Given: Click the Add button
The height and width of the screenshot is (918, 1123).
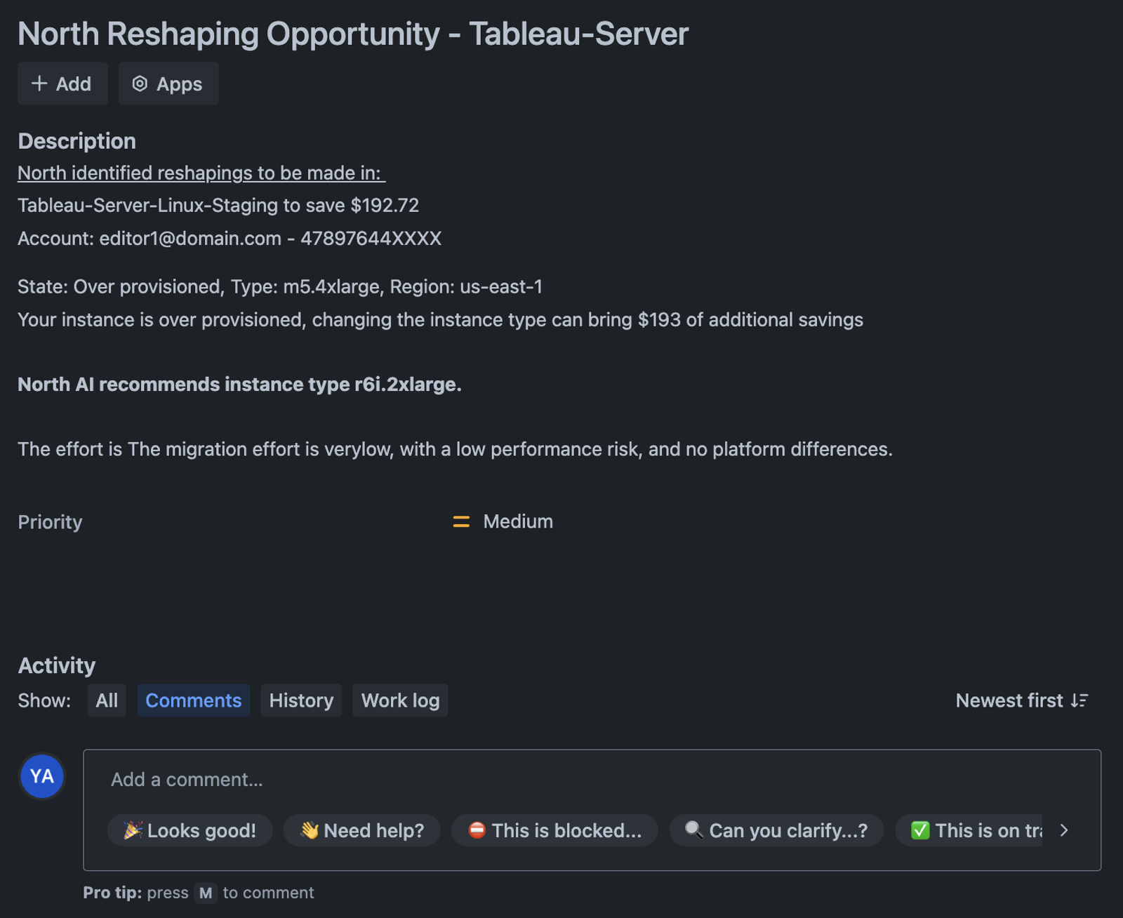Looking at the screenshot, I should click(62, 84).
